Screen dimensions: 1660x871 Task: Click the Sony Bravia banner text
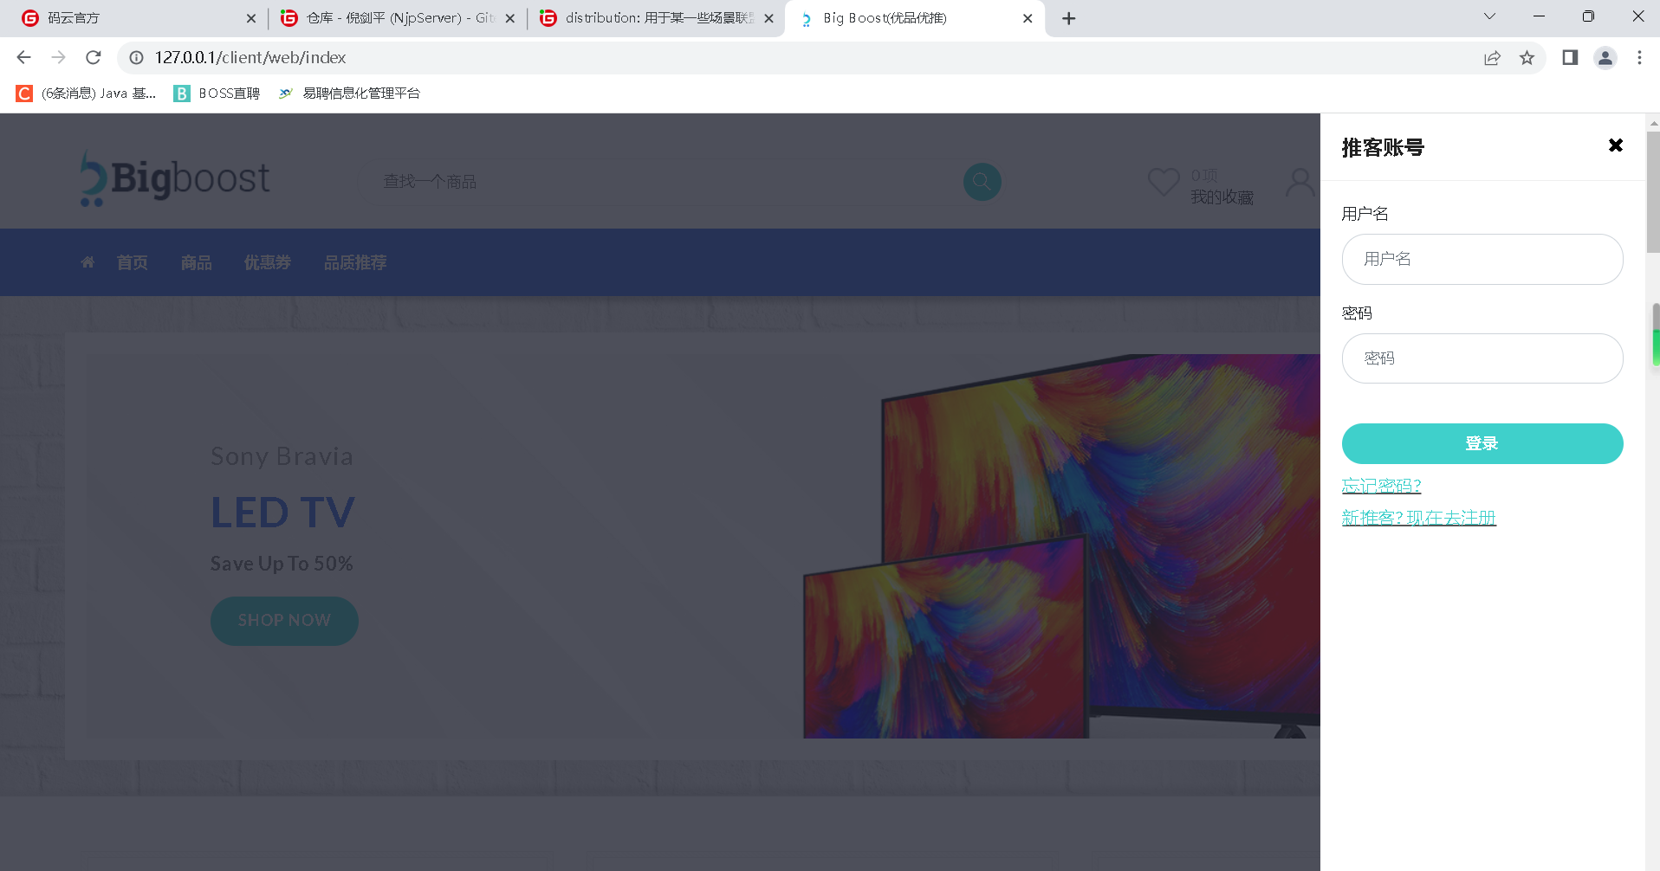[282, 456]
